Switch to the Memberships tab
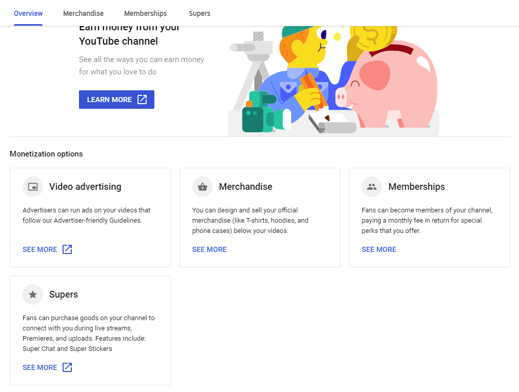Image resolution: width=519 pixels, height=392 pixels. [145, 13]
